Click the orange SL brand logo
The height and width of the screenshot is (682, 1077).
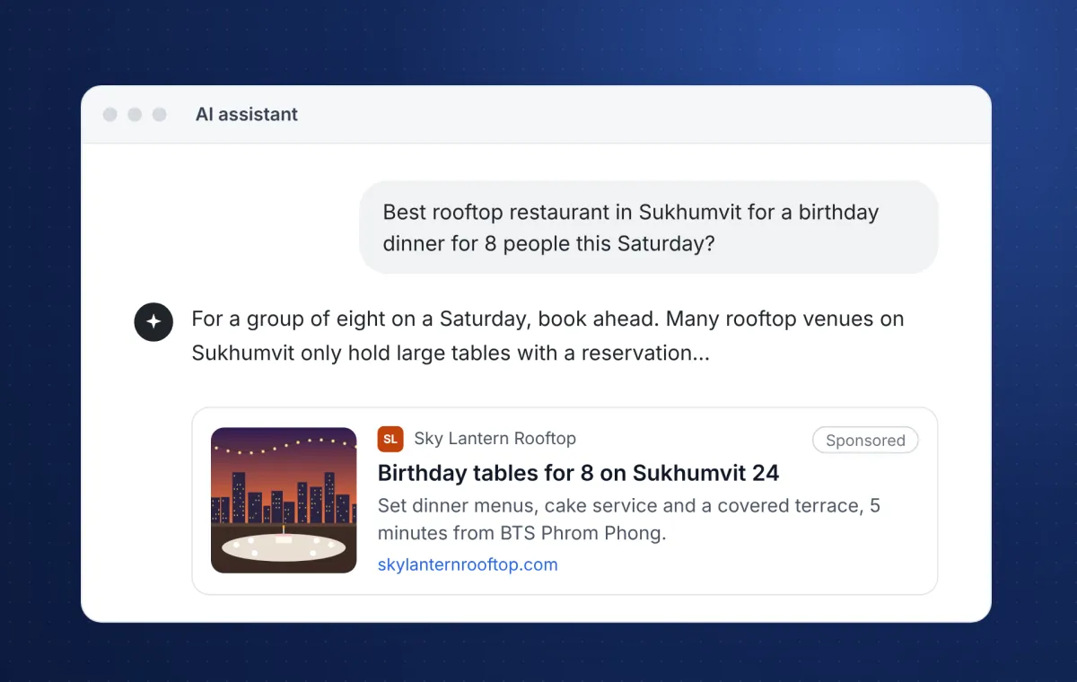(x=390, y=439)
